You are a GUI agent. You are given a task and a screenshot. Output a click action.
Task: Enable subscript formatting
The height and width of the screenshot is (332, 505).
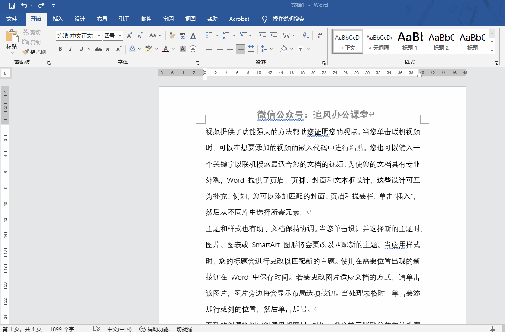108,49
